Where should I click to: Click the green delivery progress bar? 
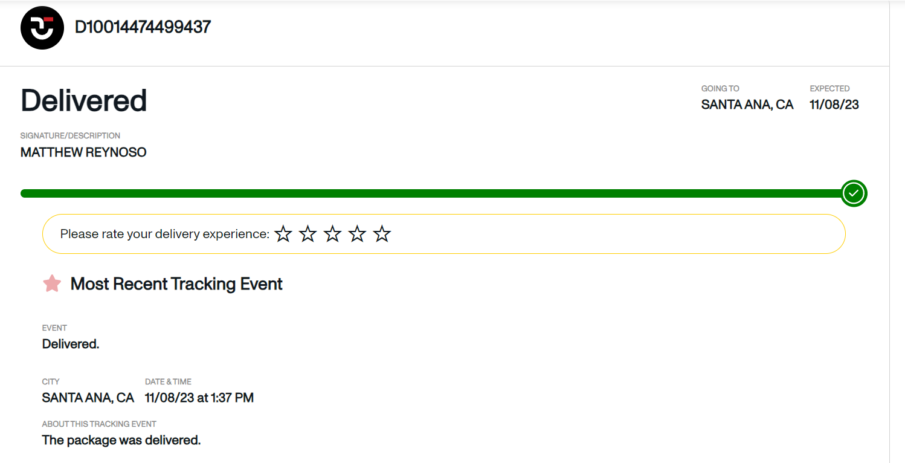(x=432, y=193)
